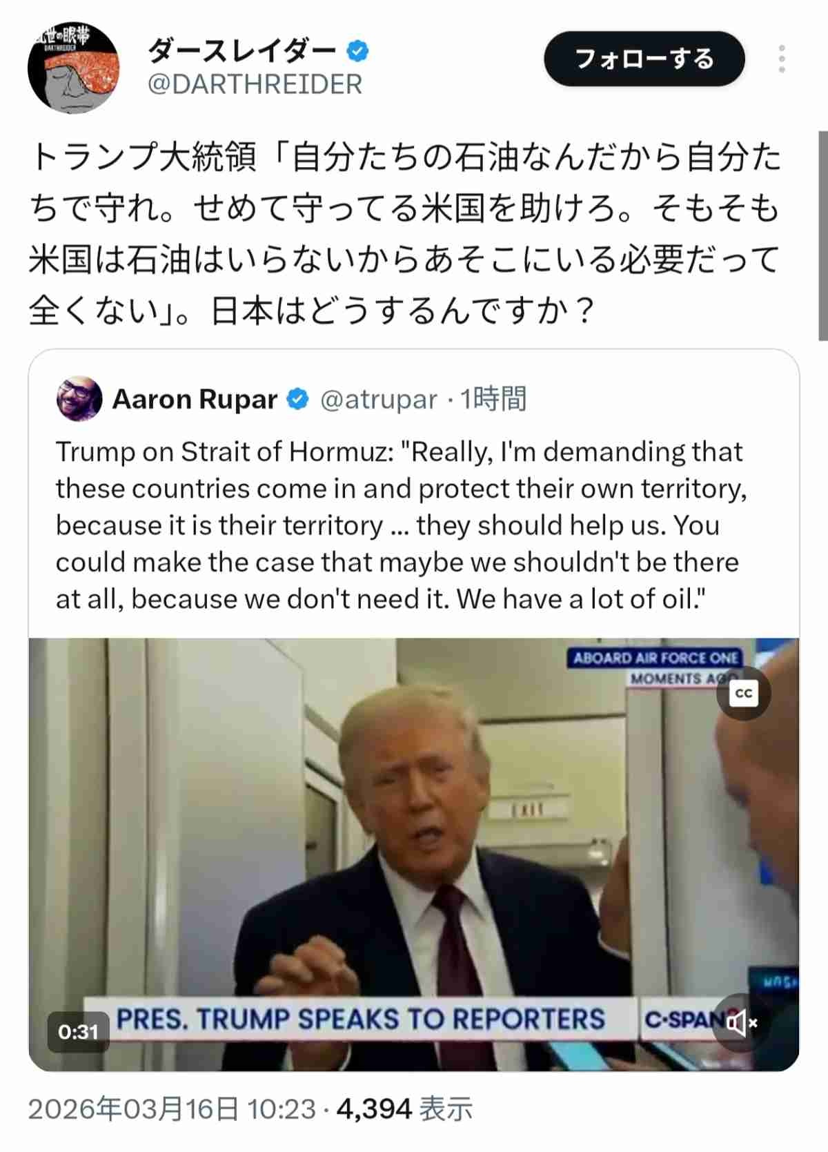Open ダースレイダー profile avatar
This screenshot has width=828, height=1152.
click(74, 67)
